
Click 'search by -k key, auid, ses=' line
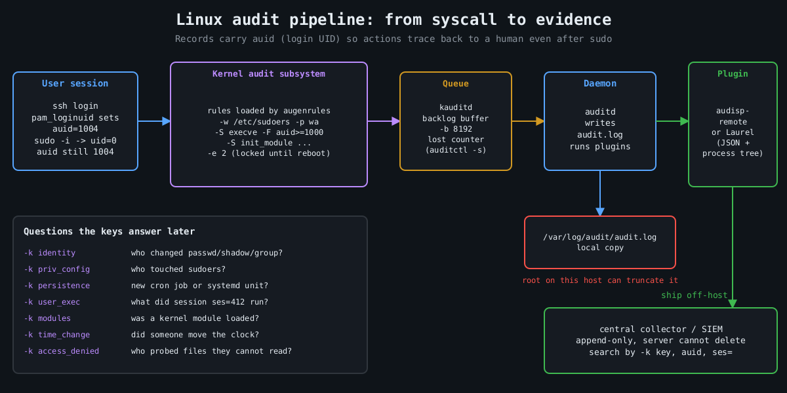pyautogui.click(x=661, y=352)
